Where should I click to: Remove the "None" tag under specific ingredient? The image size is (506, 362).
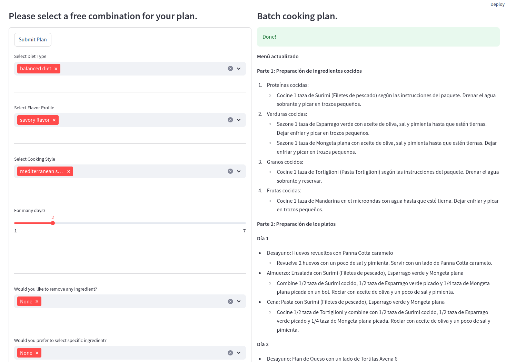point(37,353)
